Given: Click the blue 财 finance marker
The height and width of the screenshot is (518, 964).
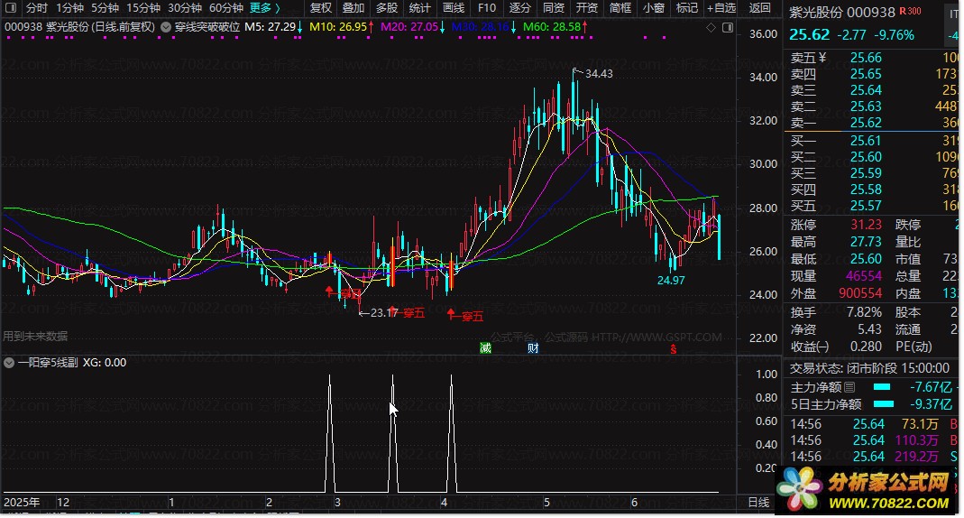Looking at the screenshot, I should pos(533,348).
